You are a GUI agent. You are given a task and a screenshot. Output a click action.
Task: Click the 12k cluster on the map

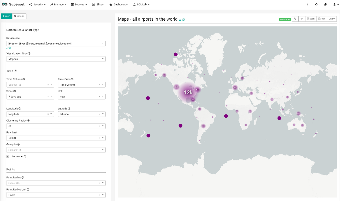[x=188, y=92]
